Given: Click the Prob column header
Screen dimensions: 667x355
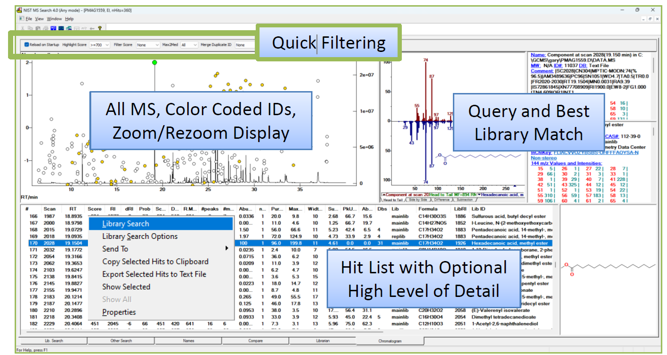Looking at the screenshot, I should [145, 209].
